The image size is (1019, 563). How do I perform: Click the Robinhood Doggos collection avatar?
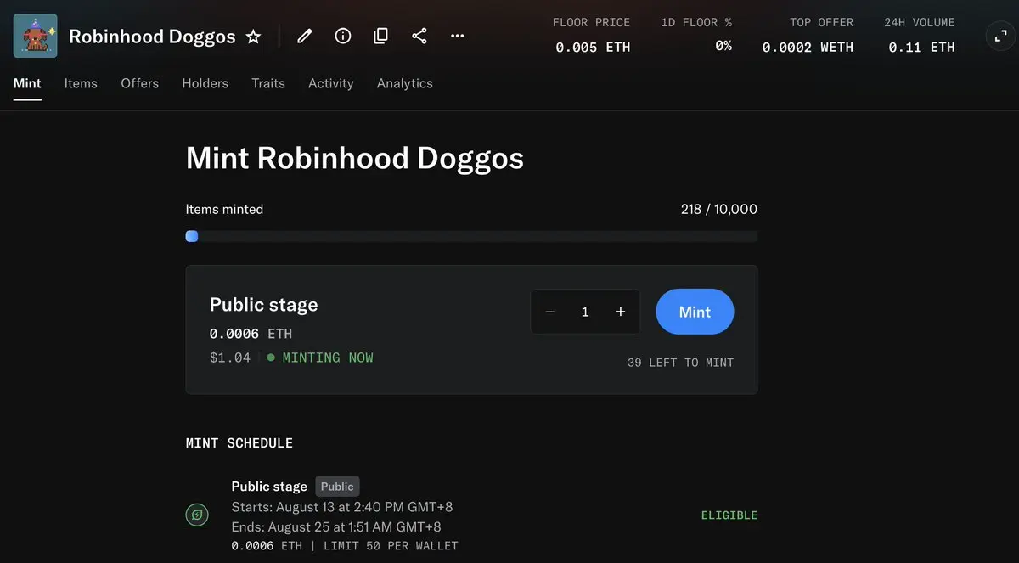(36, 36)
